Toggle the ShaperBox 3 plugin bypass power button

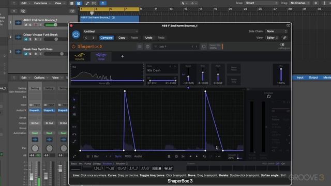pyautogui.click(x=76, y=35)
